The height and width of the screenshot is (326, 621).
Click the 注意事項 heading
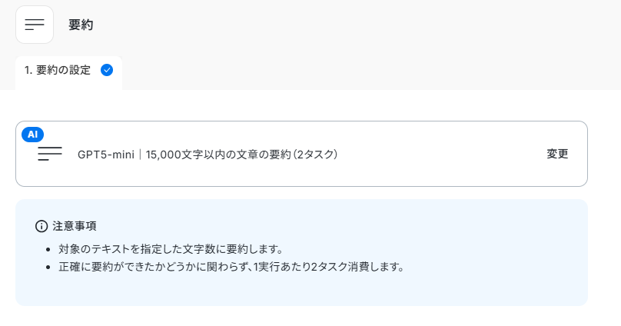pos(75,226)
